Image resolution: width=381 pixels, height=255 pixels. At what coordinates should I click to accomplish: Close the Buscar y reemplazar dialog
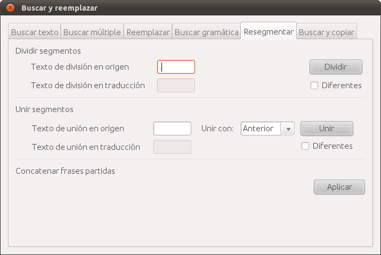coord(10,8)
